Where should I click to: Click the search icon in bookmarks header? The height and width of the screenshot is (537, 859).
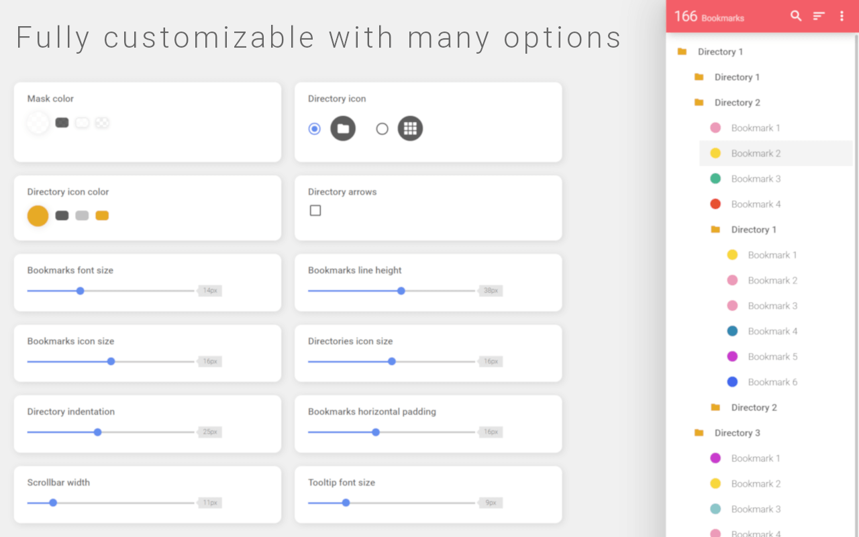coord(796,16)
